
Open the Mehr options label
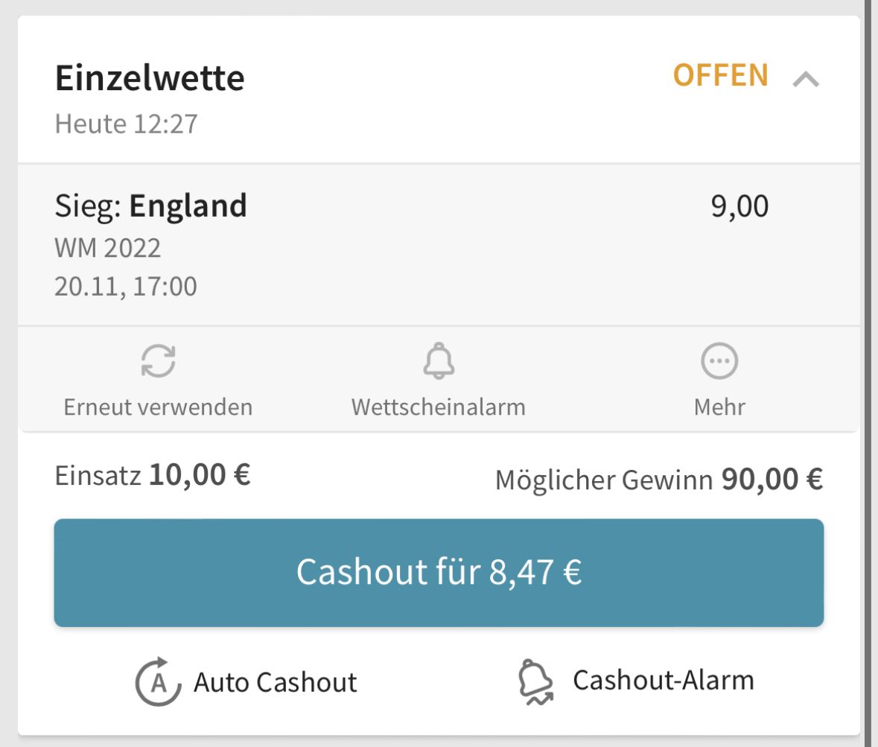[719, 407]
